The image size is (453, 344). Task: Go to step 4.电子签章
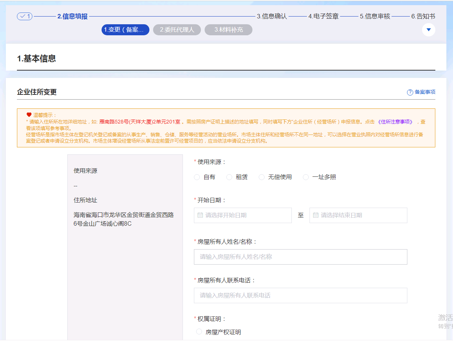pyautogui.click(x=323, y=17)
